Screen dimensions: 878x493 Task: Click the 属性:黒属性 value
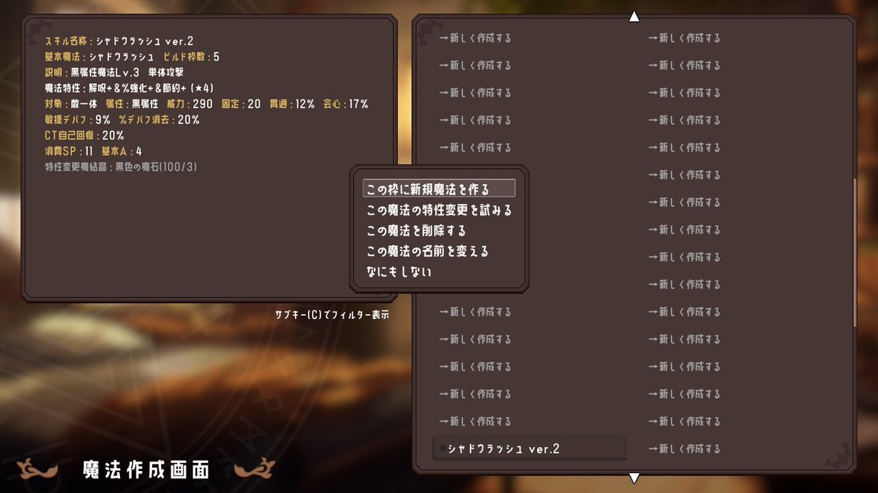coord(132,104)
